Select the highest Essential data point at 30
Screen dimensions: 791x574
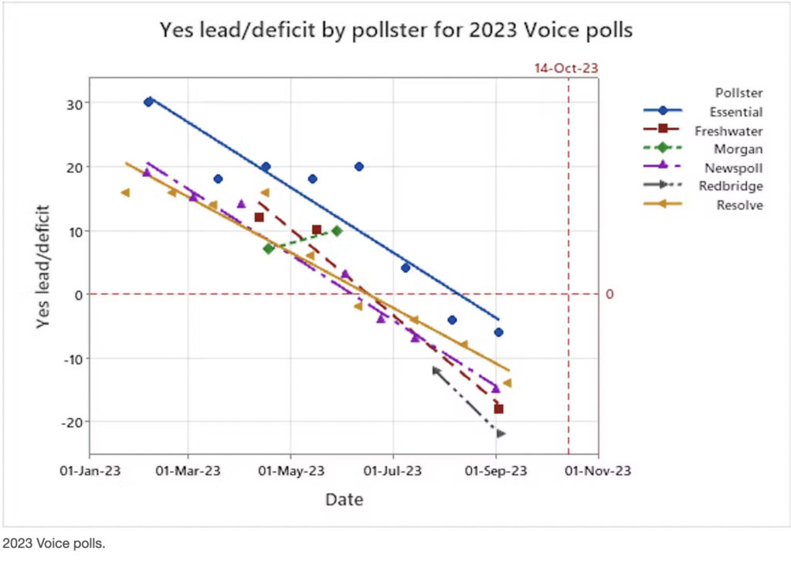[148, 102]
